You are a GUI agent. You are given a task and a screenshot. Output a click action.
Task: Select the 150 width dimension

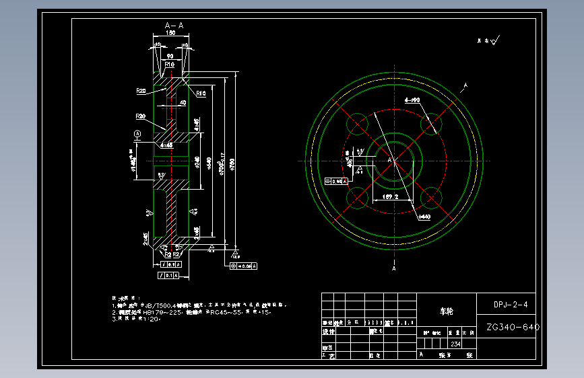[170, 33]
